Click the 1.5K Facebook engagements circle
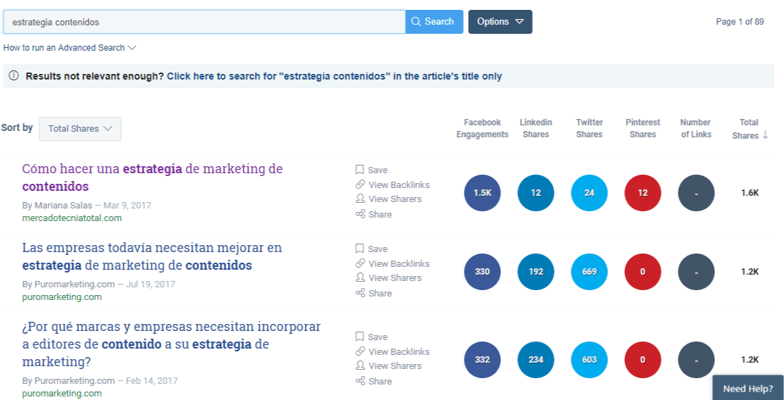 (x=482, y=193)
